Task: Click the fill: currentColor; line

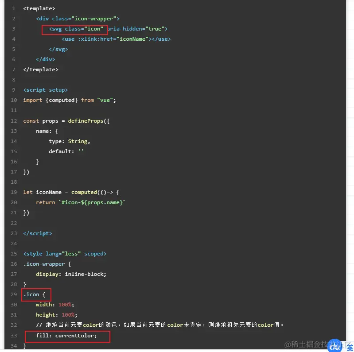Action: coord(66,336)
